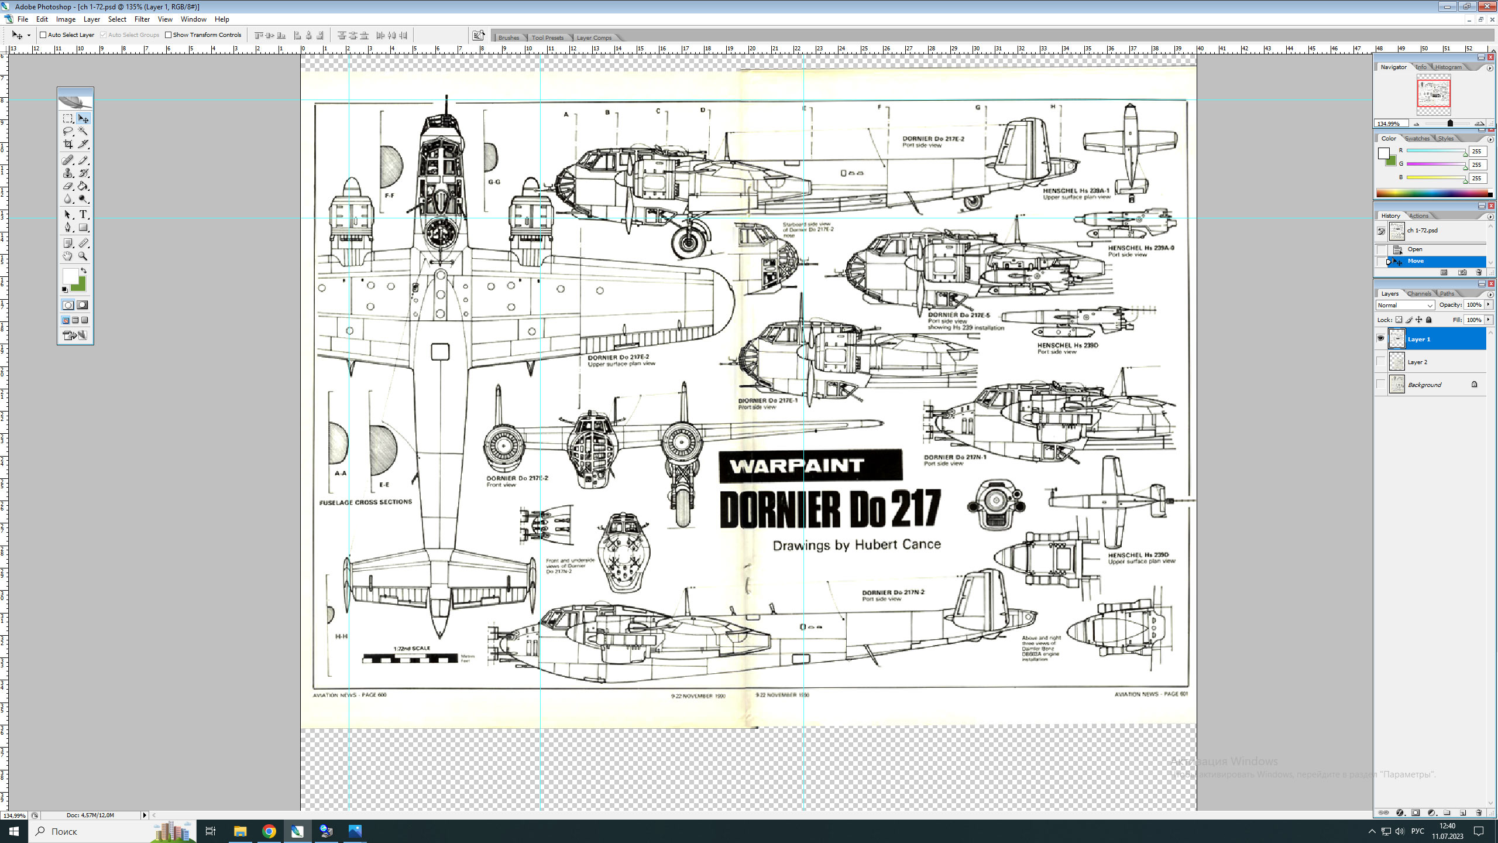The height and width of the screenshot is (843, 1498).
Task: Open the Filter menu
Action: coord(142,19)
